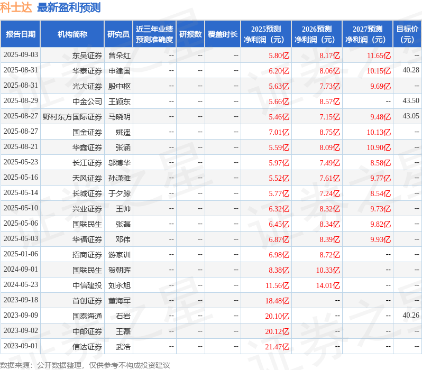Image resolution: width=422 pixels, height=370 pixels.
Task: Click target price 40.26
Action: [x=411, y=316]
